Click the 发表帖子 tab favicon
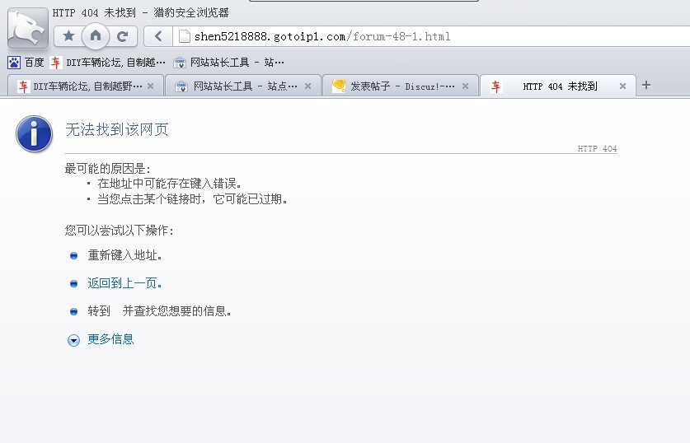This screenshot has height=443, width=690. point(338,86)
